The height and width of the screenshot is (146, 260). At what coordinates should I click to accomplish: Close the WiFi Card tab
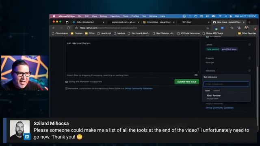(x=208, y=22)
